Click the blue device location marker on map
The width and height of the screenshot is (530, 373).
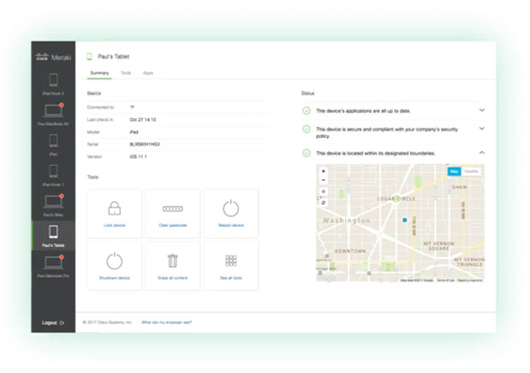pos(405,220)
